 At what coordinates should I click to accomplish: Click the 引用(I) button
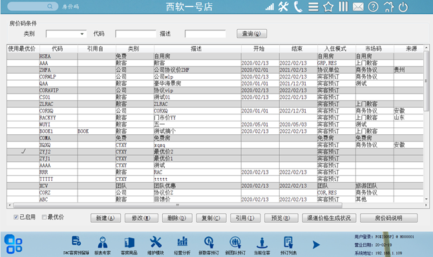point(245,218)
